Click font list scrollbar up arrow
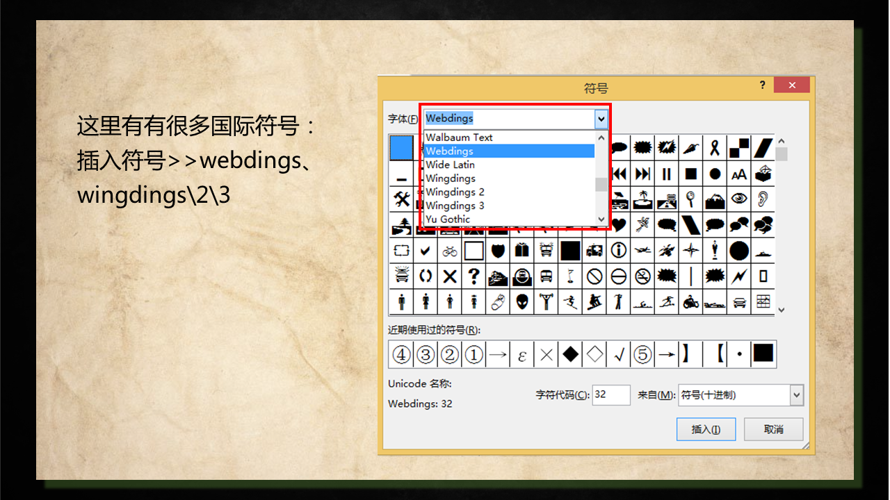 tap(601, 137)
